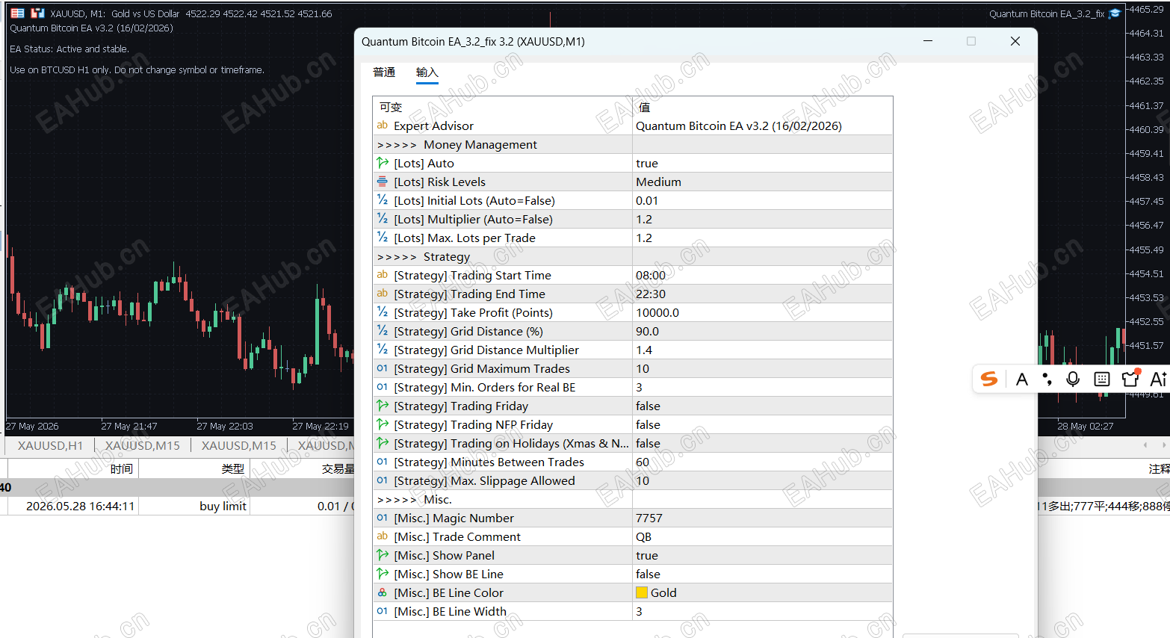Image resolution: width=1170 pixels, height=638 pixels.
Task: Click the ab icon beside Trading Start Time
Action: click(x=383, y=275)
